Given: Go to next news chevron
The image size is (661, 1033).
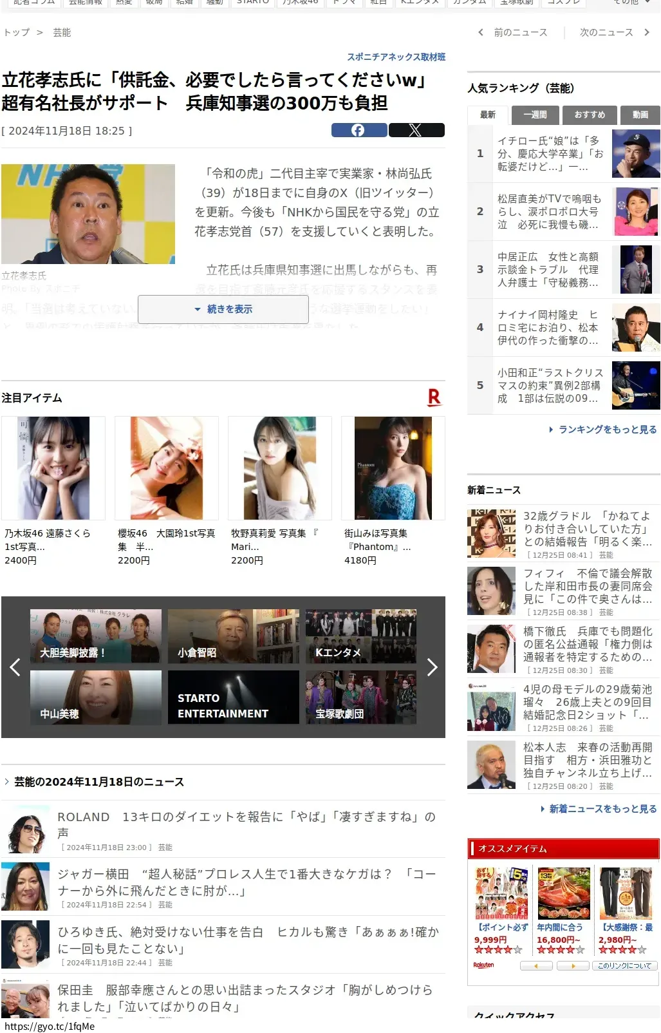Looking at the screenshot, I should click(647, 32).
